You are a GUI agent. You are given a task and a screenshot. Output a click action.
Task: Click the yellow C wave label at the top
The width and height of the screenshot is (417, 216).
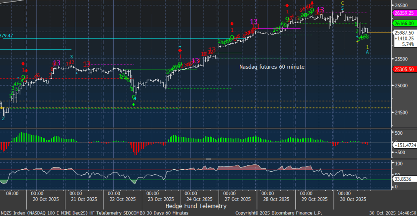coord(342,3)
